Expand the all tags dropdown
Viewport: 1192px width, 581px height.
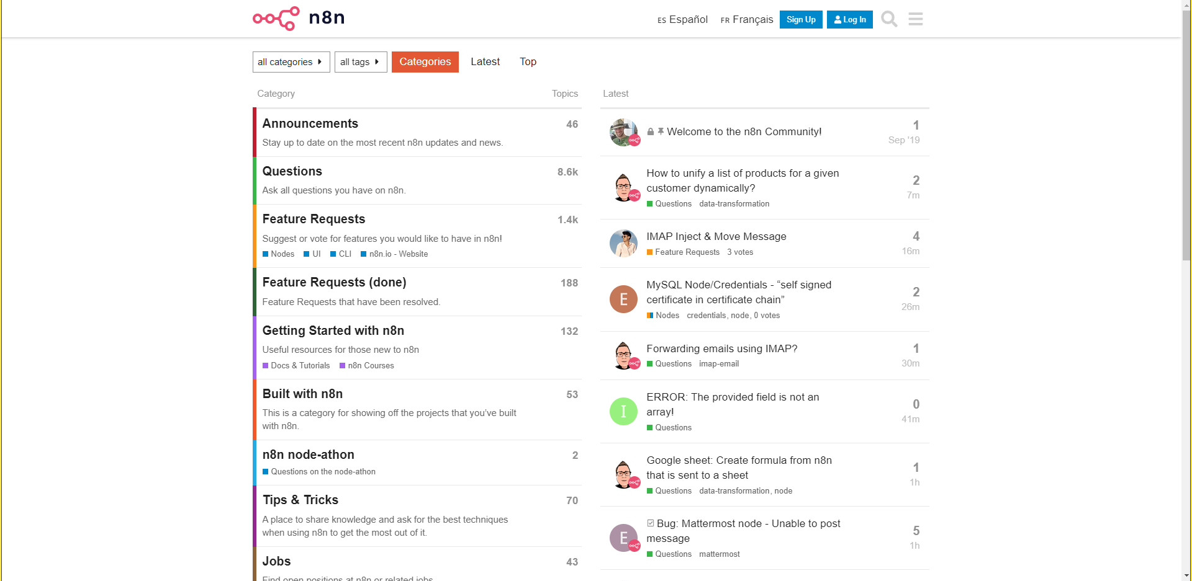pos(361,62)
